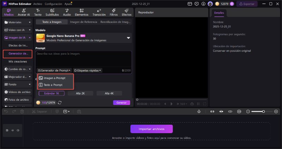282x149 pixels.
Task: Toggle the link clips icon
Action: 212,112
